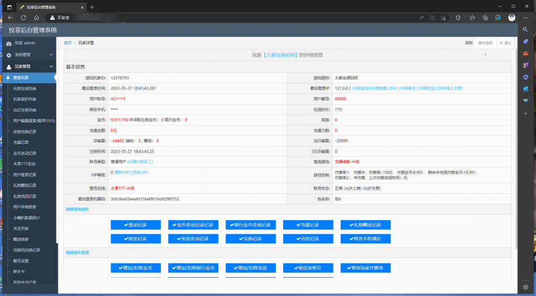Go to browser home via house icon
Screen dimensions: 536x296
pyautogui.click(x=37, y=17)
